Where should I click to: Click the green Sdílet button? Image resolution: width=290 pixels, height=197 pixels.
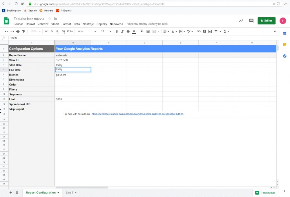266,21
